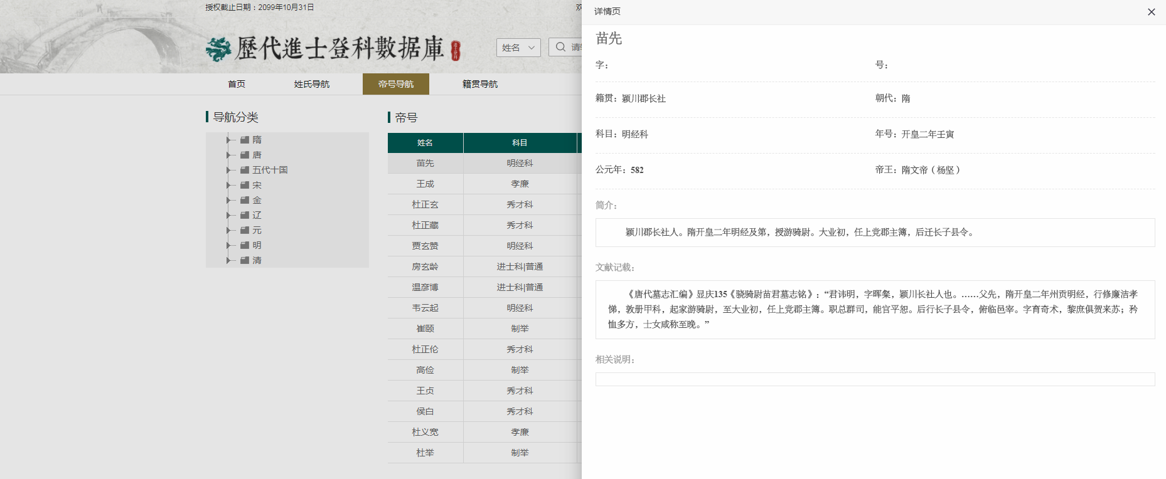Viewport: 1166px width, 479px height.
Task: Expand the 元 tree node arrow
Action: coord(229,230)
